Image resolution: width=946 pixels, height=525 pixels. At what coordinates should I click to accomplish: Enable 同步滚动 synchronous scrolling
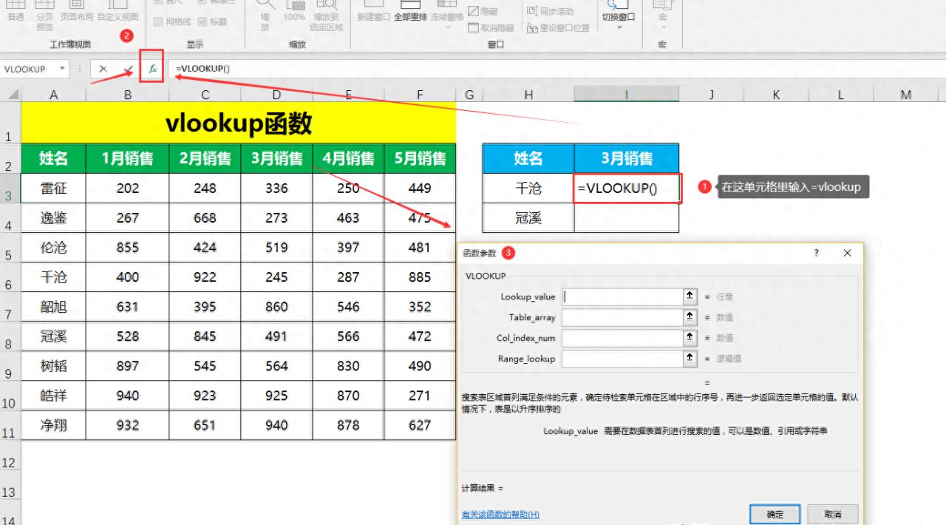click(551, 12)
